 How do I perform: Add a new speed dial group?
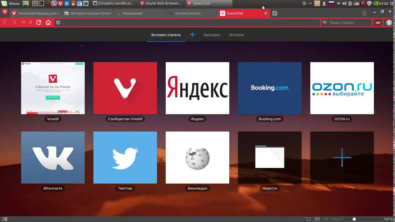192,35
